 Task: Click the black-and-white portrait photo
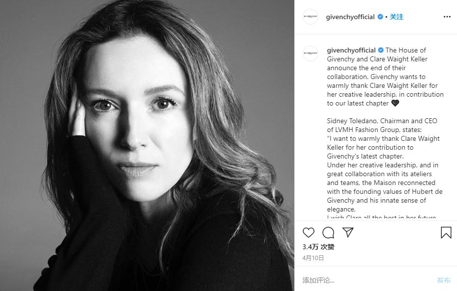click(147, 145)
